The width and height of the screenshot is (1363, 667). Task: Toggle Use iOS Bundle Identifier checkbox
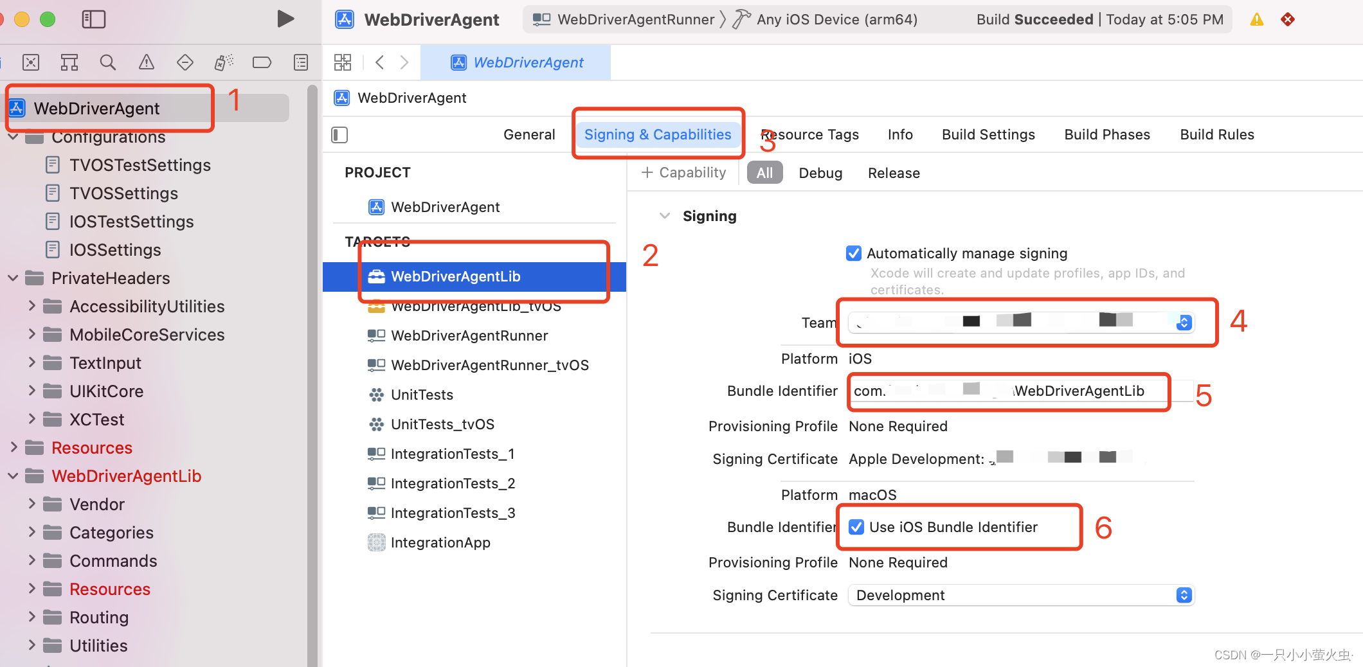click(x=856, y=527)
